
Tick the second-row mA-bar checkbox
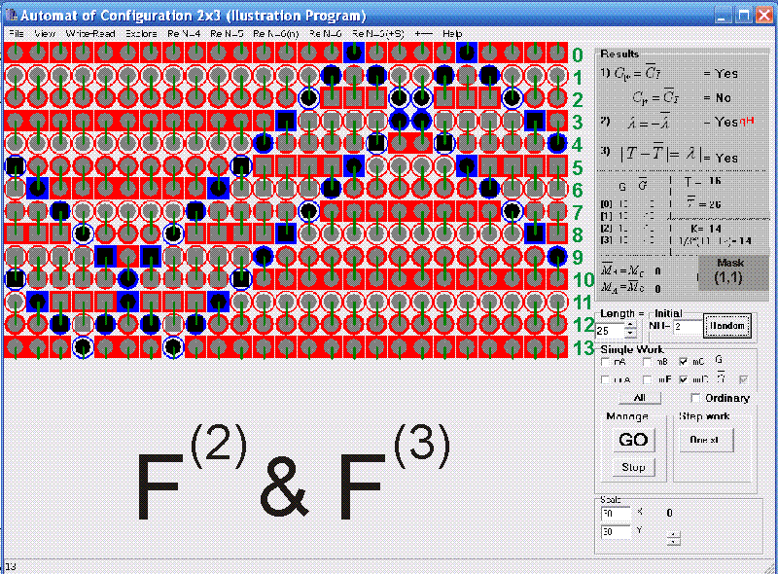click(x=605, y=379)
